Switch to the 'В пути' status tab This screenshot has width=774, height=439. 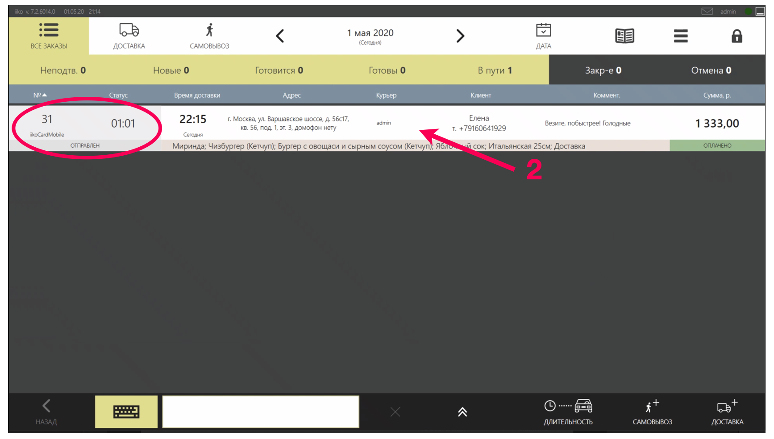(x=495, y=70)
